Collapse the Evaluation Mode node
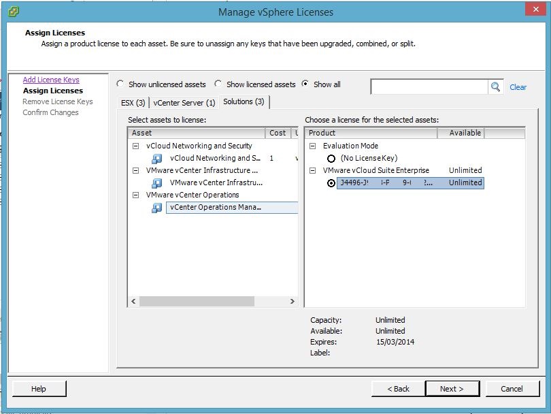Viewport: 551px width, 414px height. pyautogui.click(x=312, y=146)
